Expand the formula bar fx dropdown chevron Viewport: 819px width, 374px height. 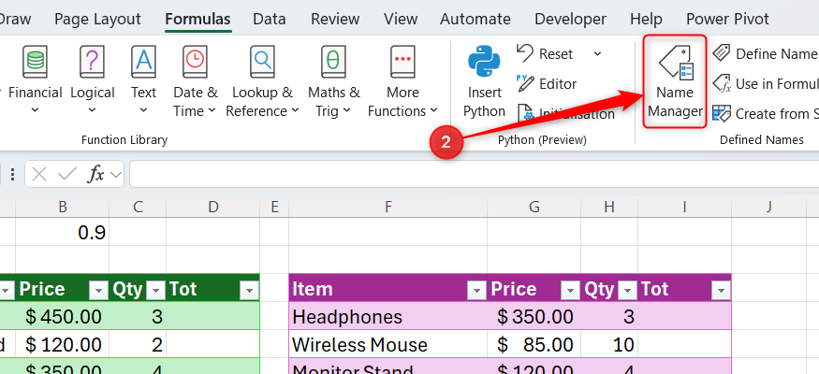(116, 174)
